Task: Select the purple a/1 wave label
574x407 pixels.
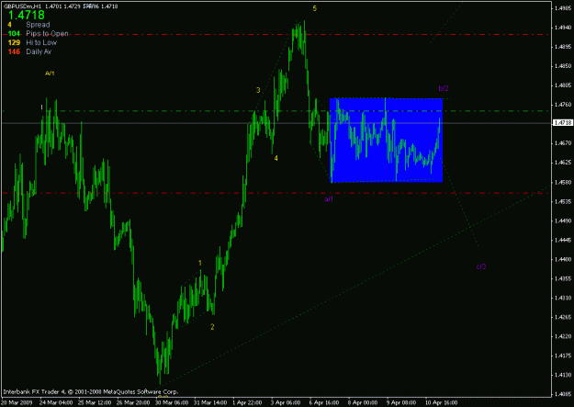Action: 329,199
